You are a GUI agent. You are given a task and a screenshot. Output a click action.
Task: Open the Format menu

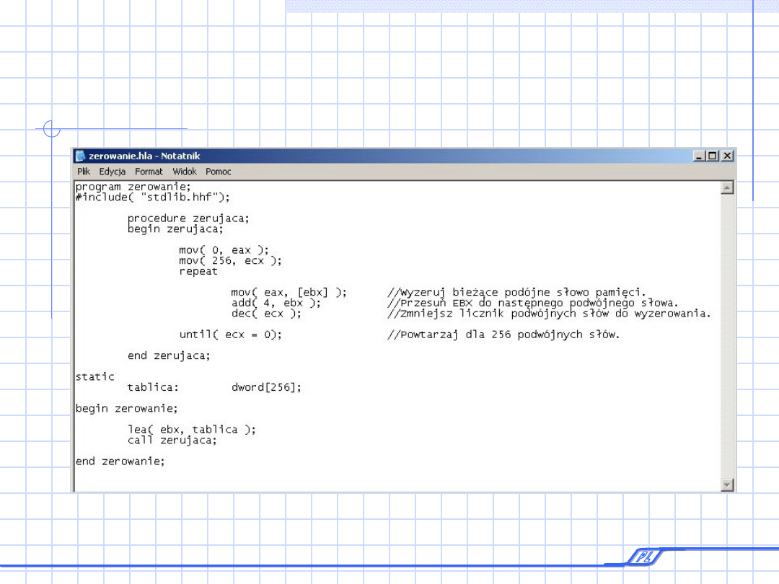[x=149, y=172]
